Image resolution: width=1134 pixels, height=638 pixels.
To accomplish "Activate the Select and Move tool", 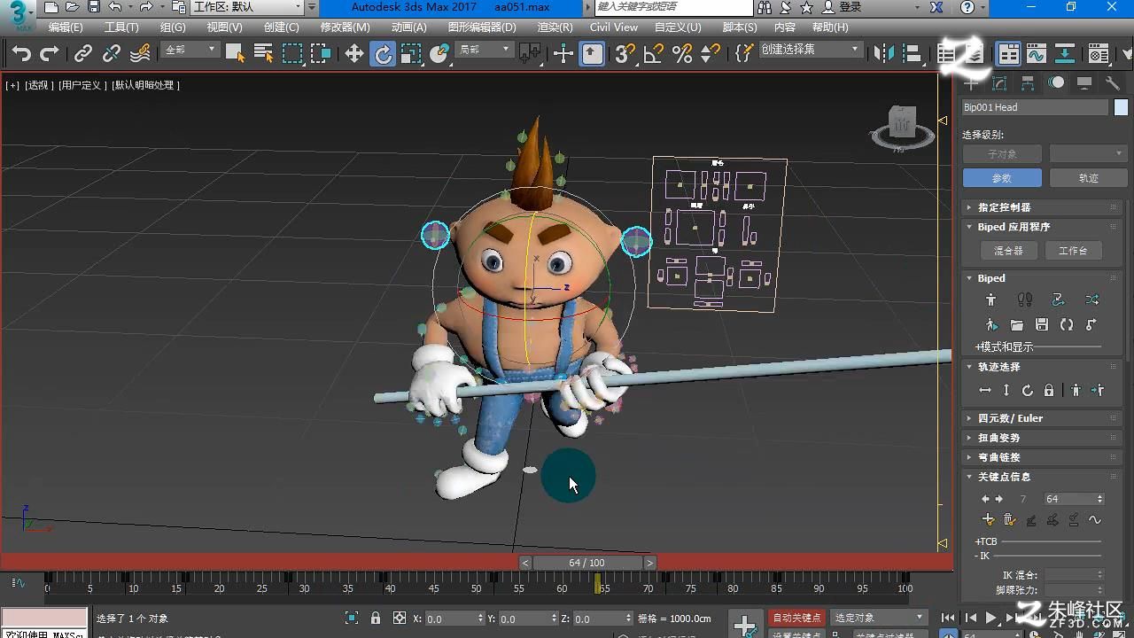I will [354, 54].
